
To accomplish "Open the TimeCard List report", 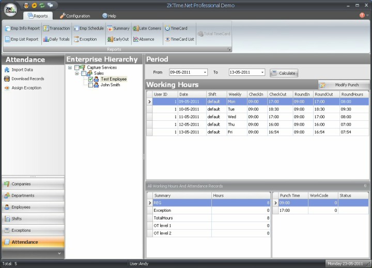I will point(180,39).
